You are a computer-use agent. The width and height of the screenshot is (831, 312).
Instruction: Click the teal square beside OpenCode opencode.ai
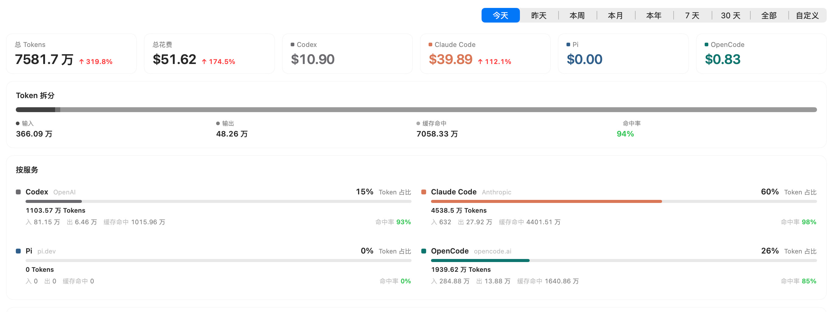click(x=424, y=251)
